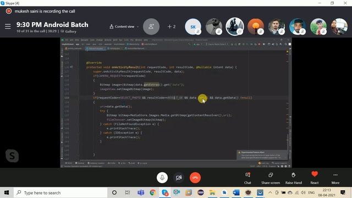
Task: Select the SK participant avatar
Action: (193, 26)
